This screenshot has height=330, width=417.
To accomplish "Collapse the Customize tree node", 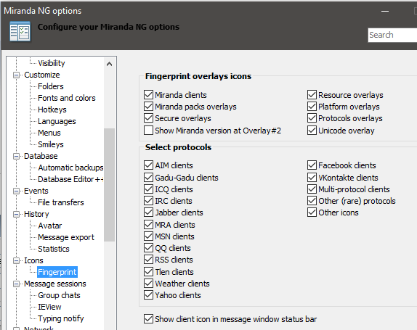I will pyautogui.click(x=16, y=75).
